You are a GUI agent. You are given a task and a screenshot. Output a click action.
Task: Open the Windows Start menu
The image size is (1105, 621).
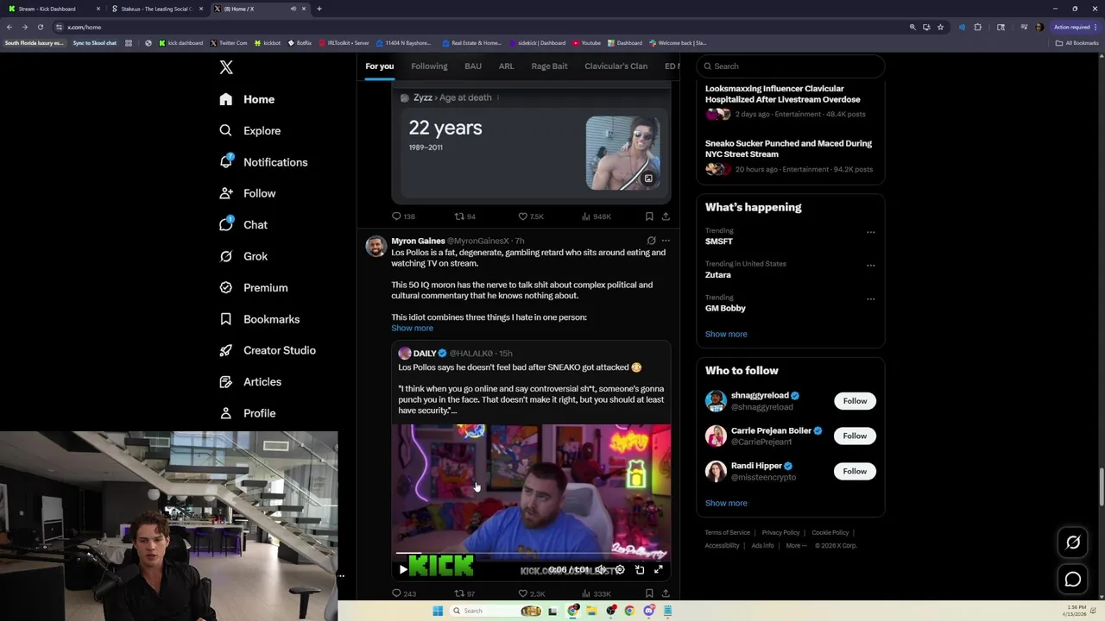[x=438, y=611]
